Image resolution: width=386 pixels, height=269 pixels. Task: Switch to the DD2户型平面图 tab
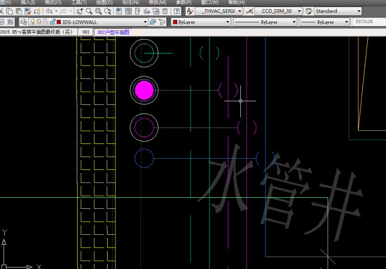click(x=113, y=32)
